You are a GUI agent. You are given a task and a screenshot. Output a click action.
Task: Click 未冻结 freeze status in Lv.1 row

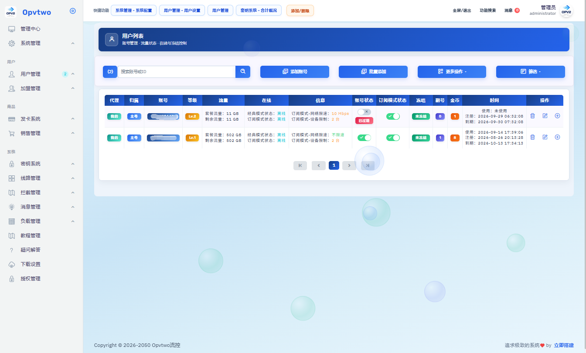pos(421,138)
